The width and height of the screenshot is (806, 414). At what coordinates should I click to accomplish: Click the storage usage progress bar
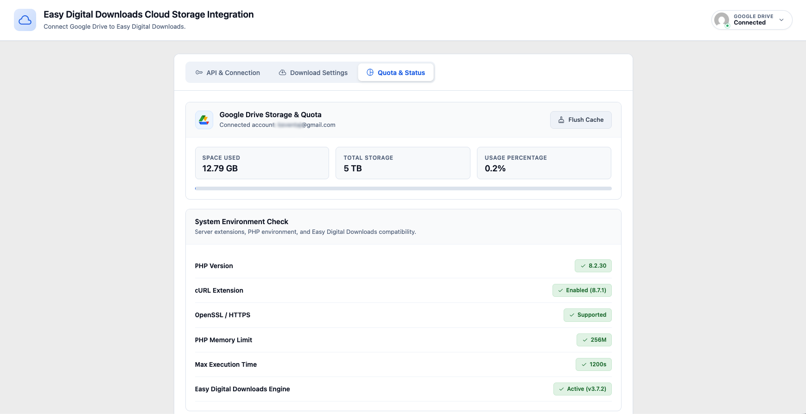(x=403, y=188)
